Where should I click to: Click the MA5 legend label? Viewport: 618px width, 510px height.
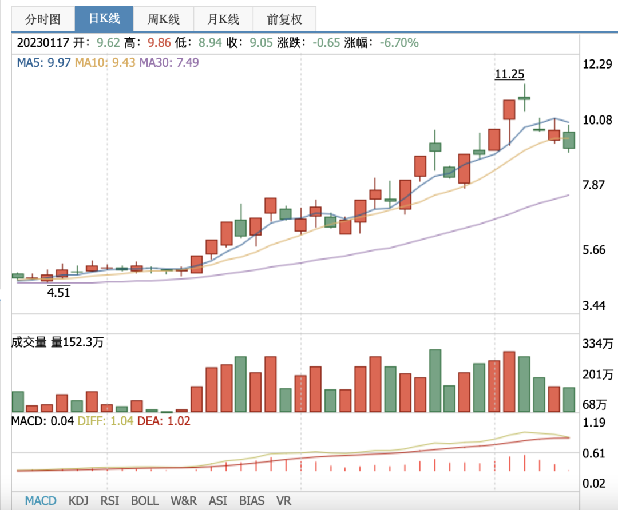43,62
